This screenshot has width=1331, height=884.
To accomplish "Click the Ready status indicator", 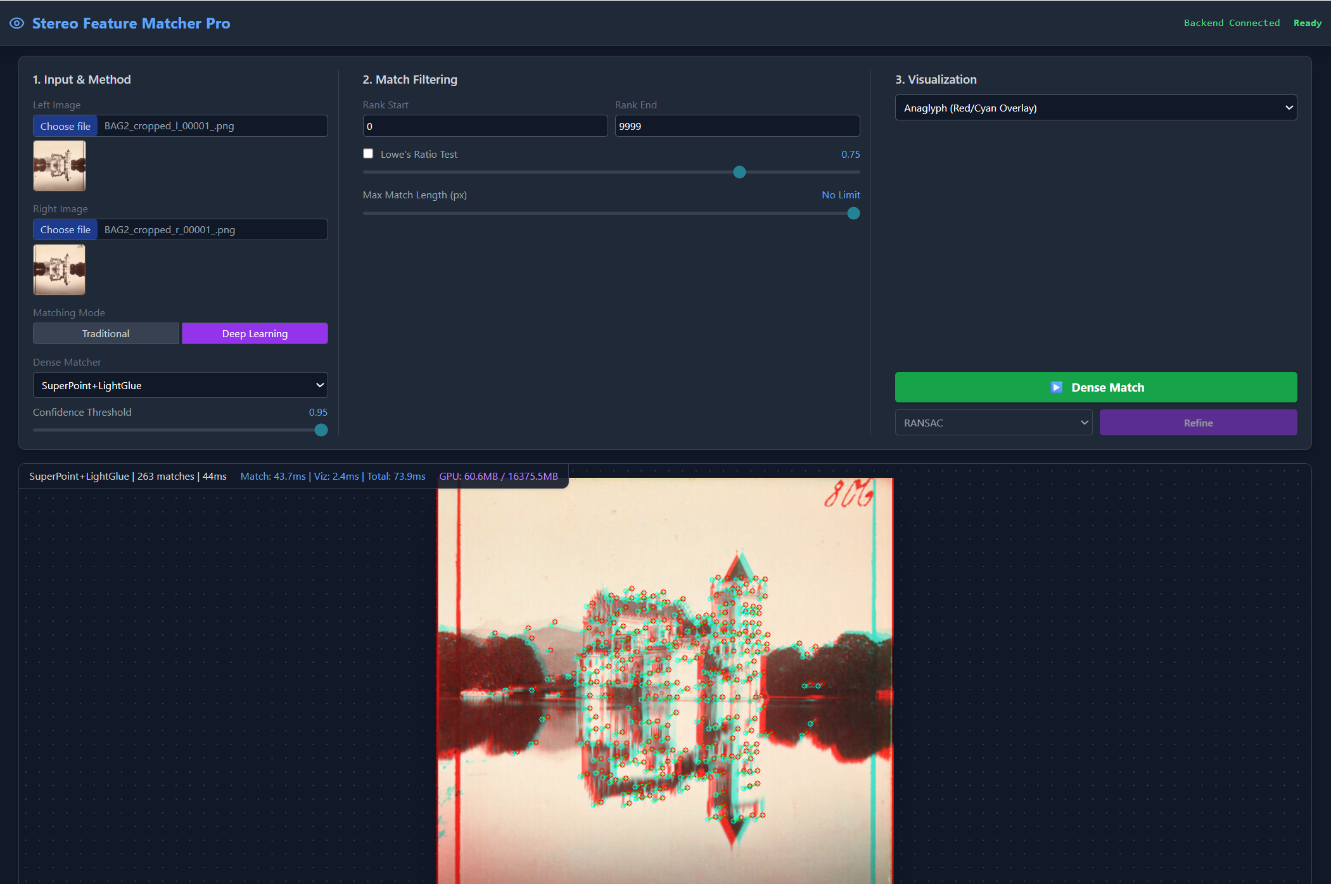I will coord(1308,23).
